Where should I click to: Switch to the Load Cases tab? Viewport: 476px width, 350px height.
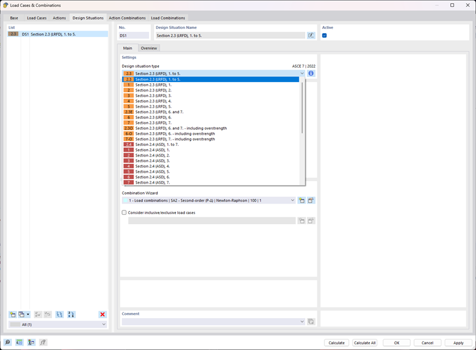pos(37,18)
